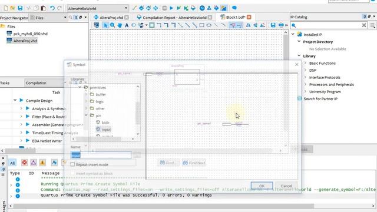Click the Undo arrow icon

point(52,8)
